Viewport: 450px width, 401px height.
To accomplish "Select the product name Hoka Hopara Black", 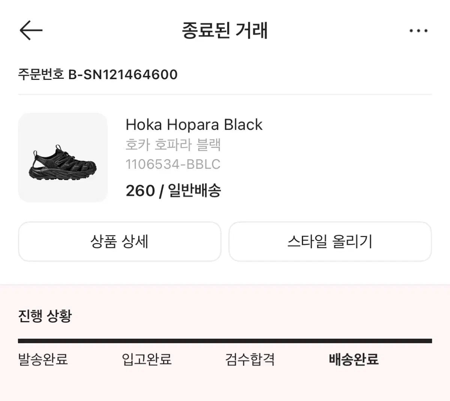I will click(x=194, y=125).
